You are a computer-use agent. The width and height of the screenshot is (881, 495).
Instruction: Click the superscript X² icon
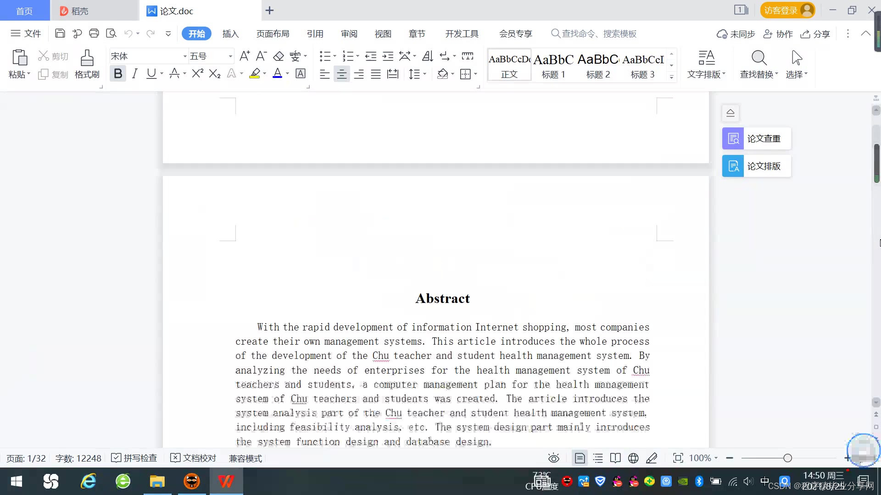(197, 74)
